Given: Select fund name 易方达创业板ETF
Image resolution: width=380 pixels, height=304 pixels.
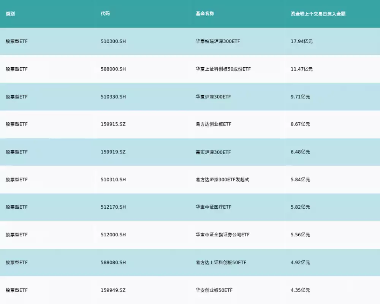Looking at the screenshot, I should 214,124.
